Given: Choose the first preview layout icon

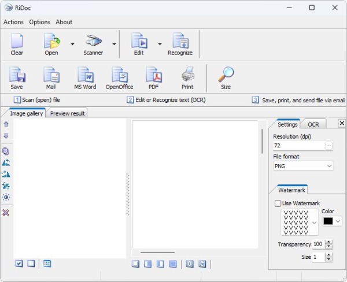Looking at the screenshot, I should pyautogui.click(x=135, y=264).
